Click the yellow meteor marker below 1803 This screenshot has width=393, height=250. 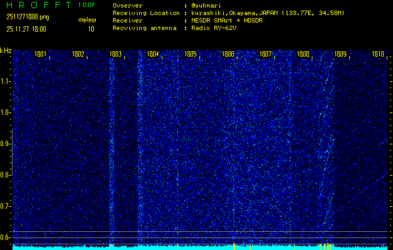[x=110, y=246]
